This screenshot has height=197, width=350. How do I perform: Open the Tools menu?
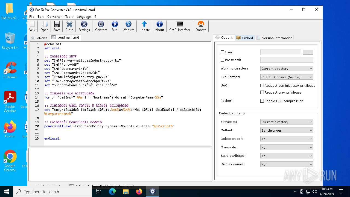coord(69,17)
